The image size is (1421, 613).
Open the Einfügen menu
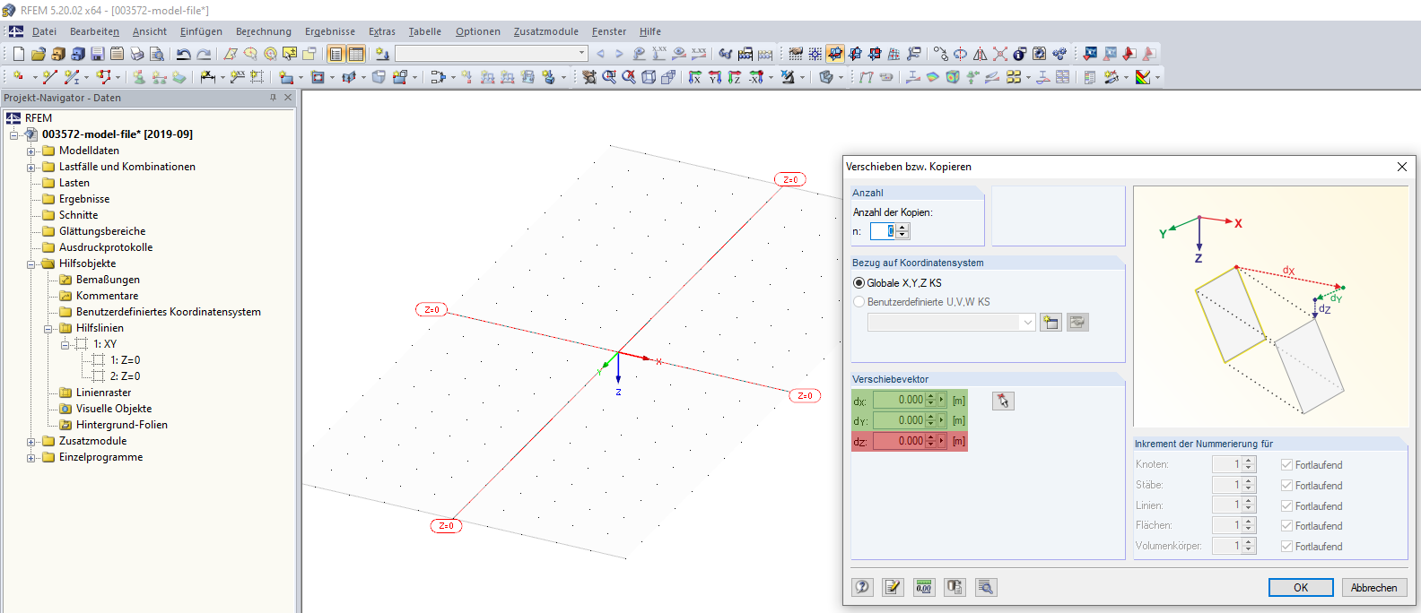201,31
